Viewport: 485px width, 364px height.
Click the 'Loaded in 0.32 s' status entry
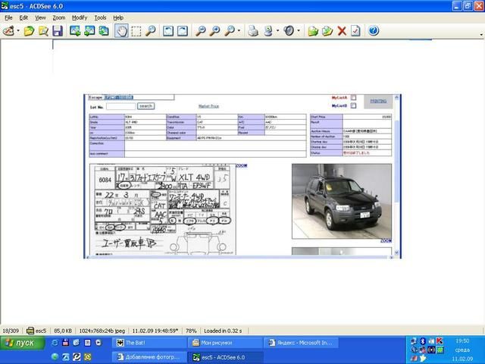(x=223, y=331)
